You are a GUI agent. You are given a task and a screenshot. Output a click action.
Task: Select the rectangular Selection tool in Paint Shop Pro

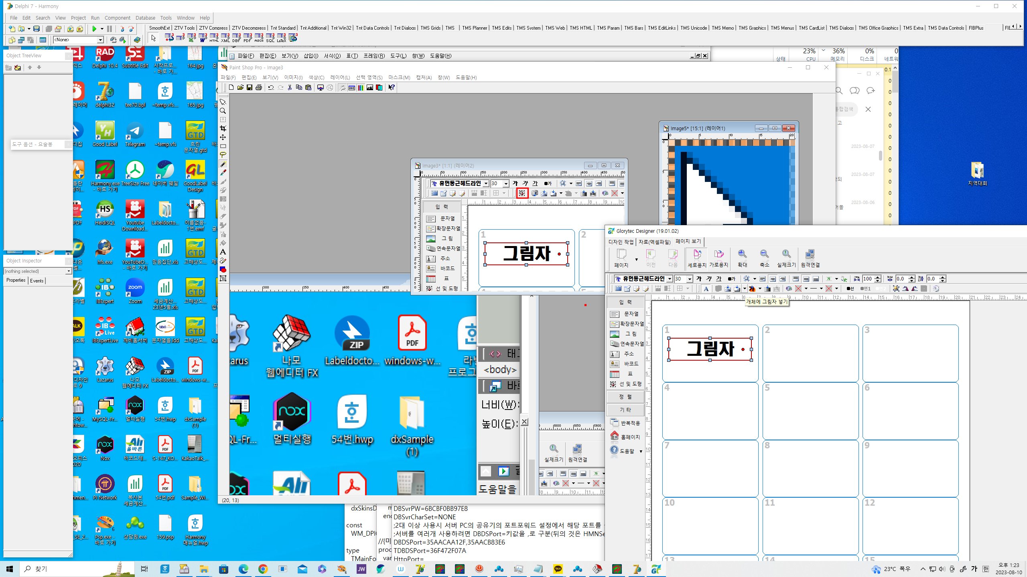(223, 146)
